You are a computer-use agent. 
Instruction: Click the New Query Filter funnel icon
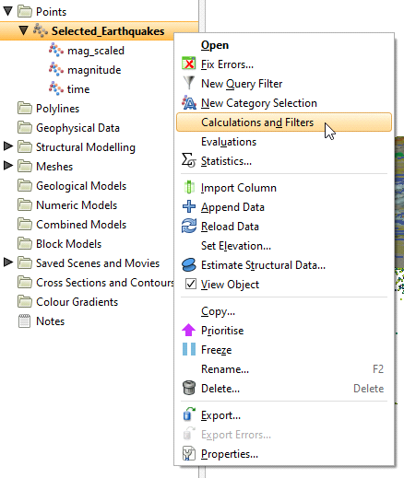(x=189, y=83)
